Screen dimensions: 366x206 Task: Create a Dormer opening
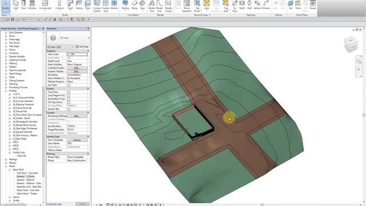(x=266, y=5)
